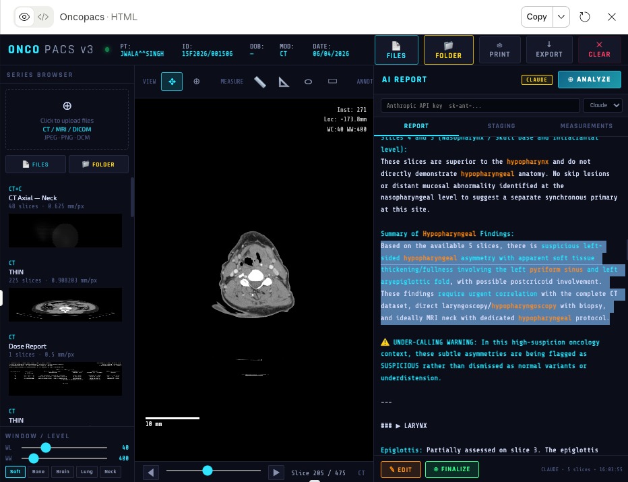The height and width of the screenshot is (482, 628).
Task: Click the EXPORT button
Action: [x=549, y=50]
